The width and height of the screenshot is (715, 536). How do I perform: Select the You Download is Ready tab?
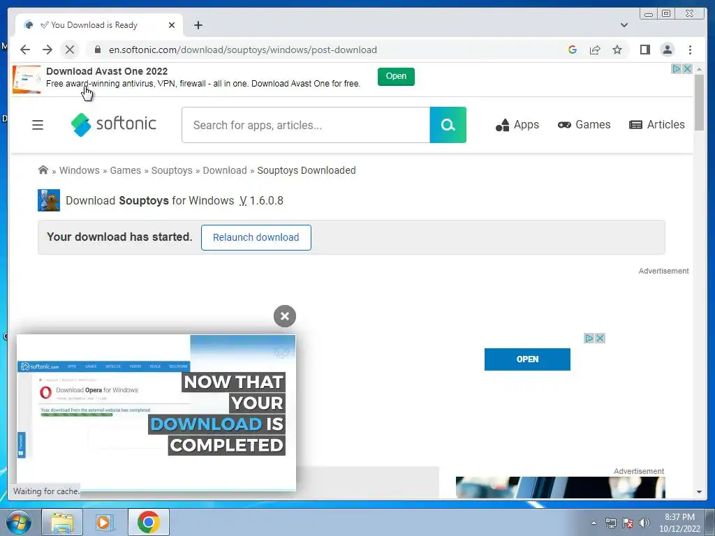[98, 25]
